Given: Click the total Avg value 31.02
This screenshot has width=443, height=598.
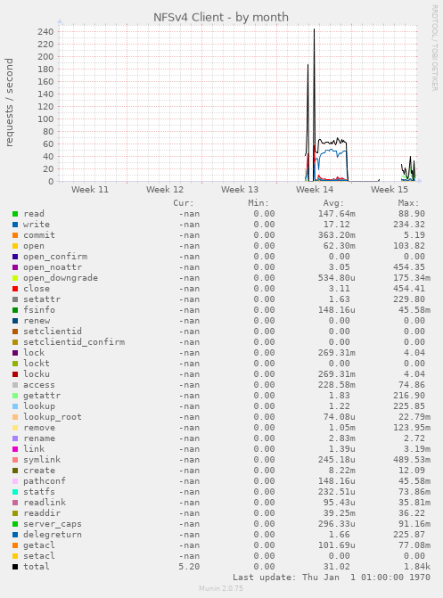Looking at the screenshot, I should point(336,567).
